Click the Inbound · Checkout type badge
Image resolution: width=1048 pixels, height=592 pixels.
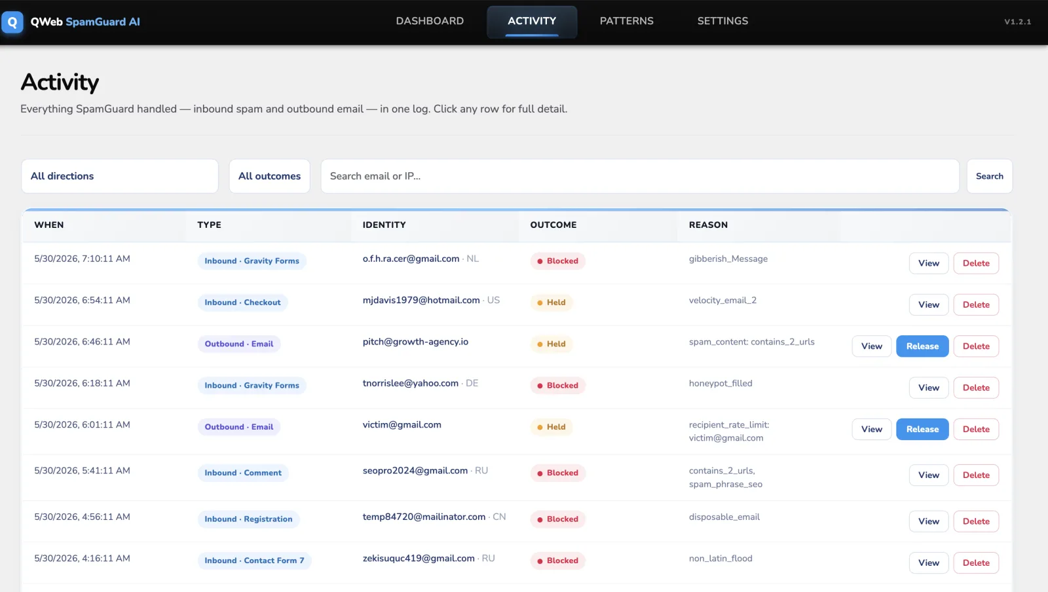pos(242,303)
